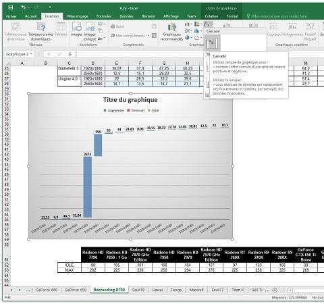Screen dimensions: 324x304
Task: Select the Radeon HD 7790 header cell
Action: point(93,255)
